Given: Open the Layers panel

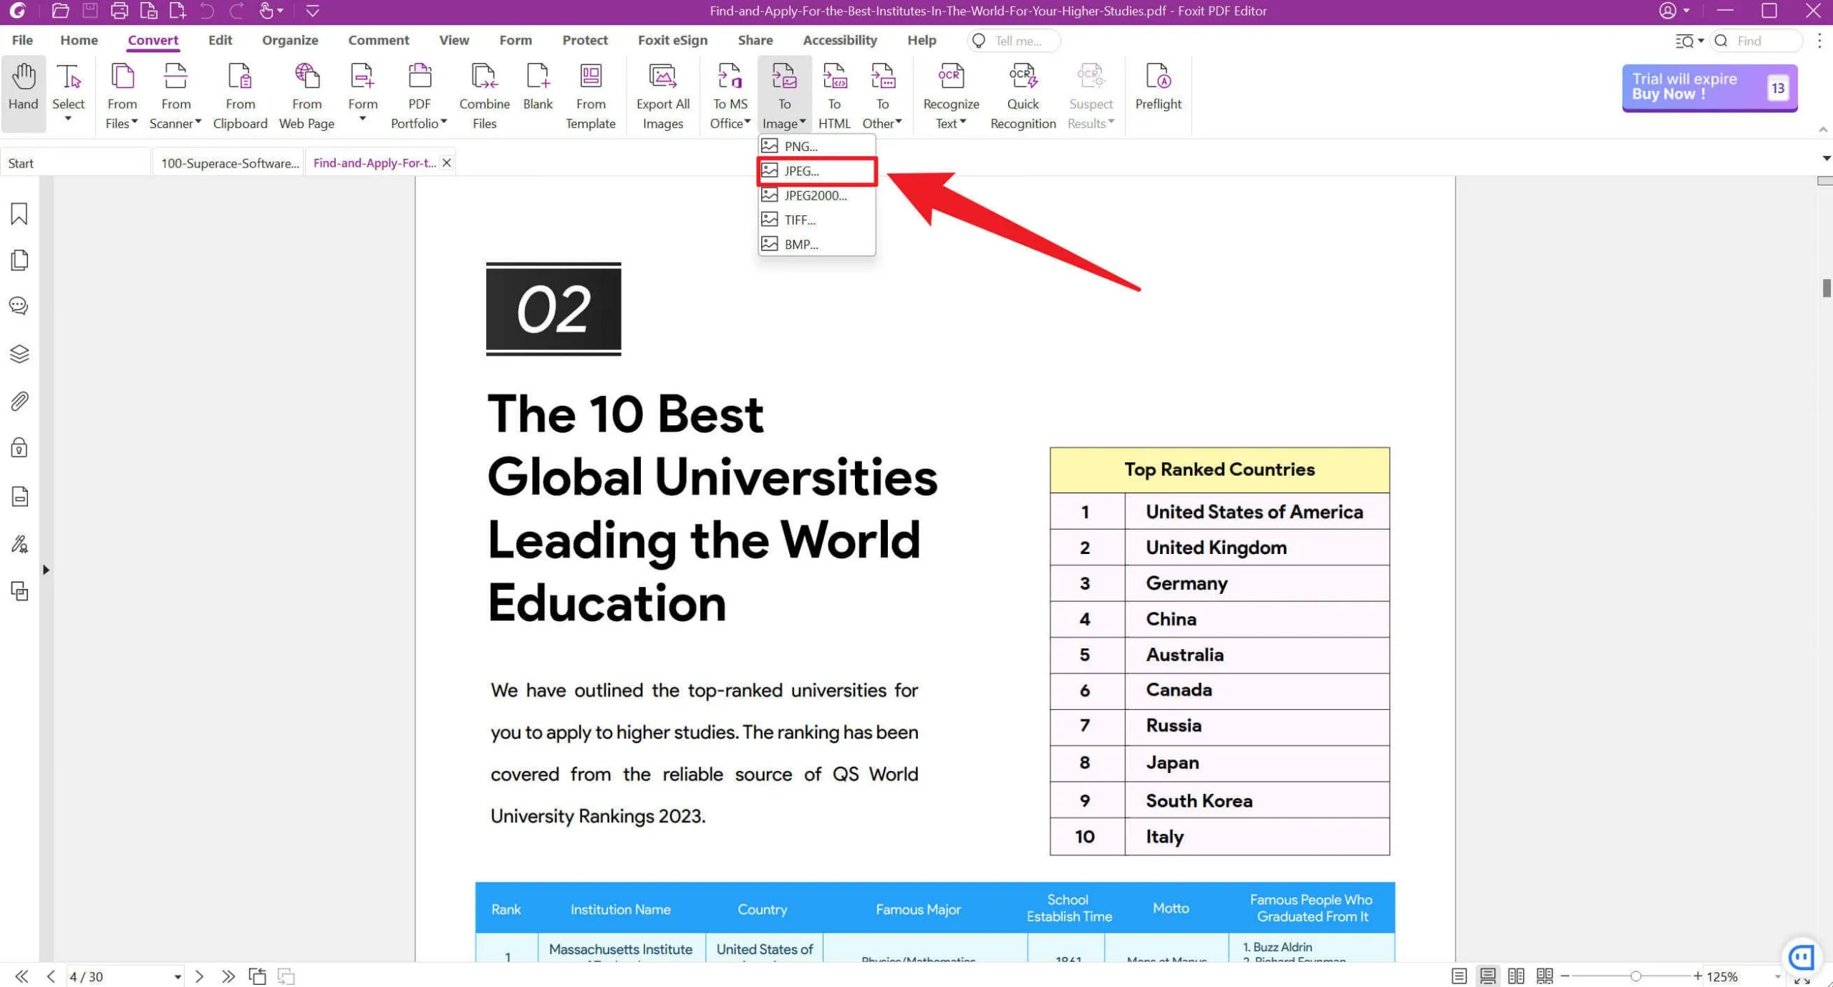Looking at the screenshot, I should tap(19, 354).
